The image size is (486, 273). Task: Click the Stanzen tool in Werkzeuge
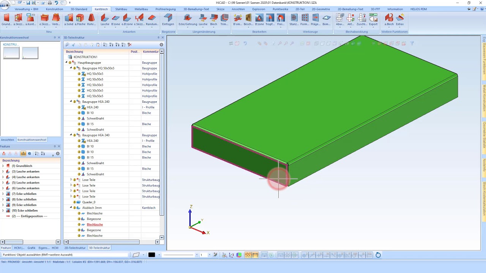click(x=294, y=20)
